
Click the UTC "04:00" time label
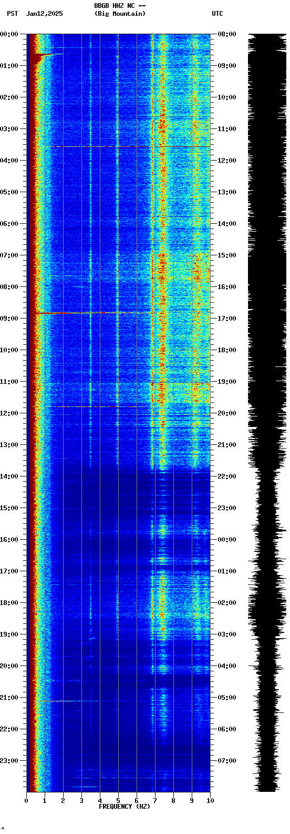227,666
